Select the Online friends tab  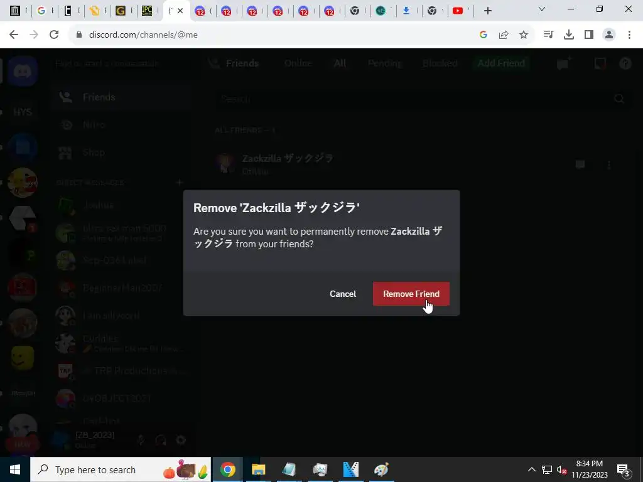tap(298, 63)
